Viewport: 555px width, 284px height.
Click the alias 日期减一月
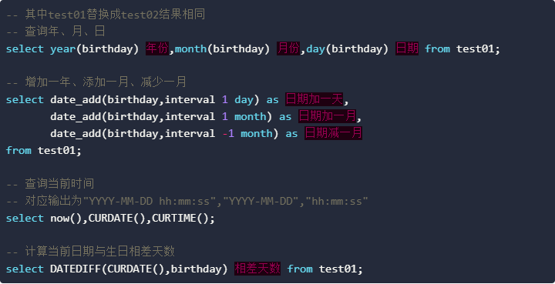[334, 133]
